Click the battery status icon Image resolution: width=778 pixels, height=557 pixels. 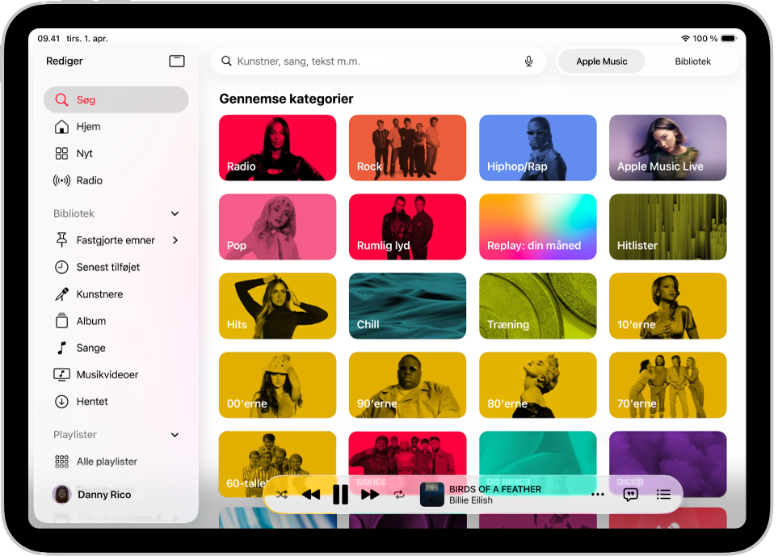coord(729,38)
